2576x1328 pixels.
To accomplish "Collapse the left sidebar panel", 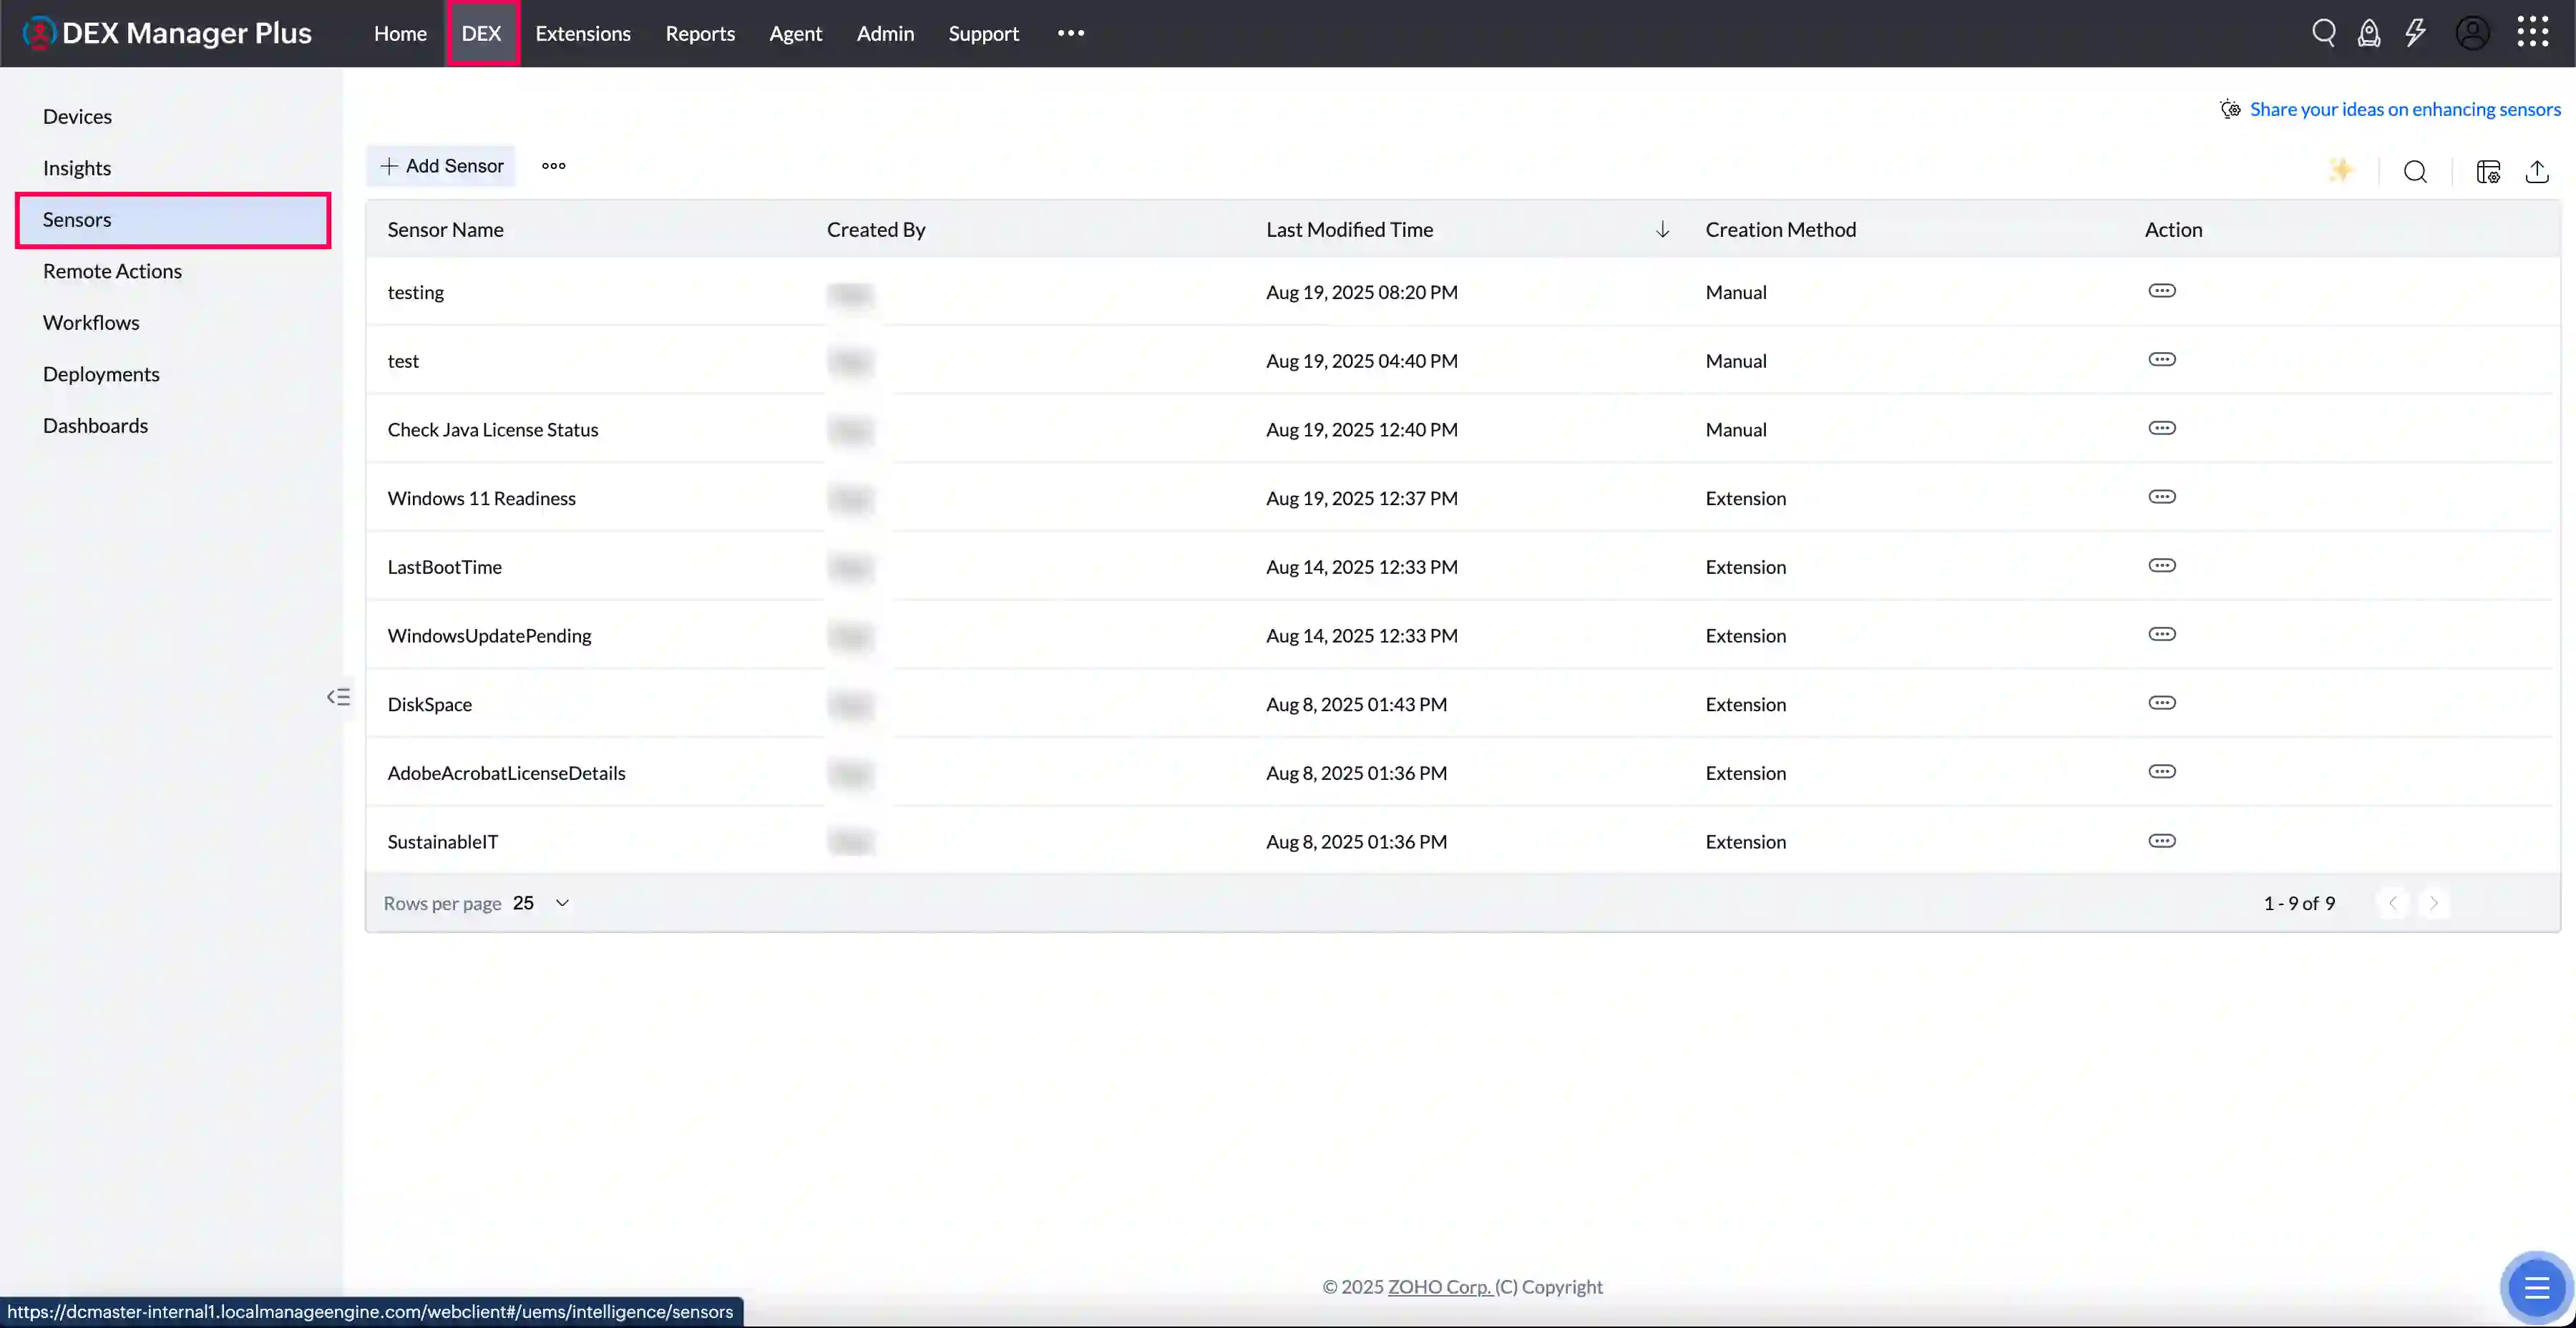I will (x=339, y=697).
